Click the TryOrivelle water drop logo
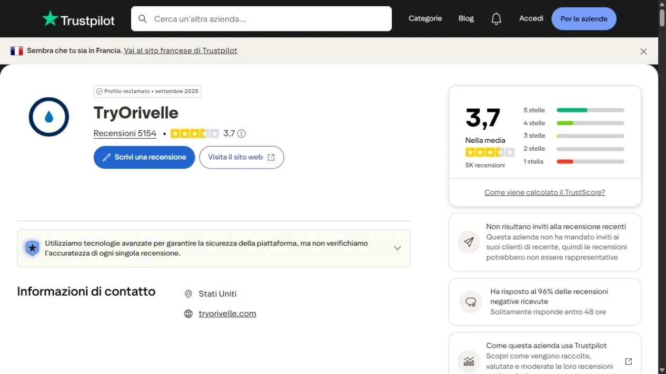 click(49, 117)
